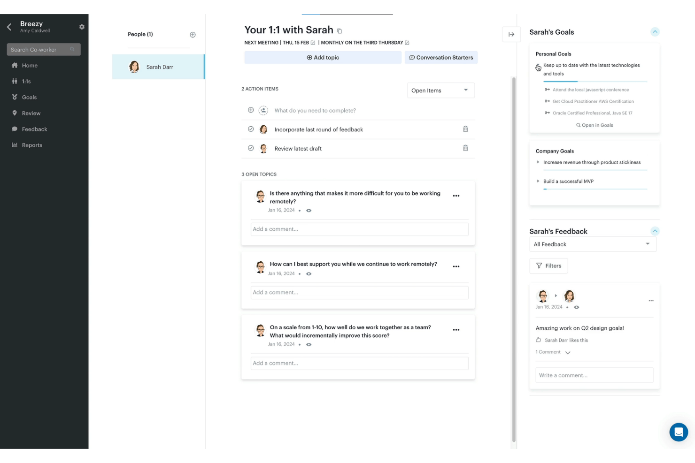
Task: Click progress bar under 'Keep up to date'
Action: coord(595,82)
